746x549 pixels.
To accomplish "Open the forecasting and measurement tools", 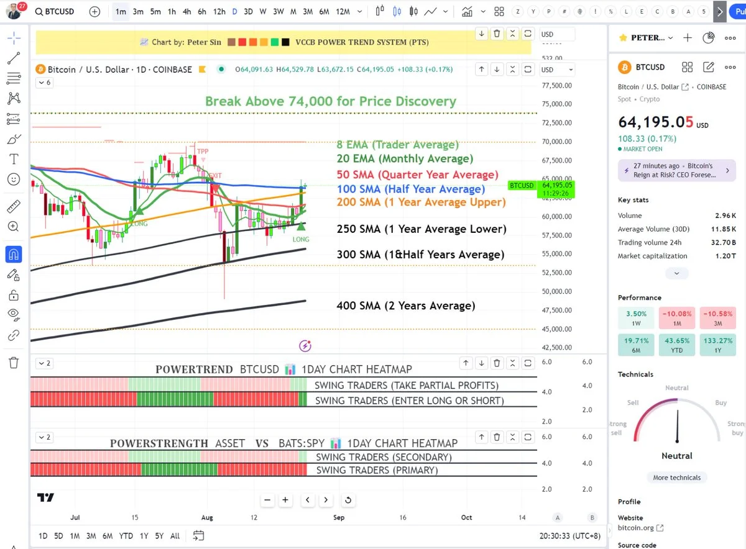I will [x=14, y=119].
